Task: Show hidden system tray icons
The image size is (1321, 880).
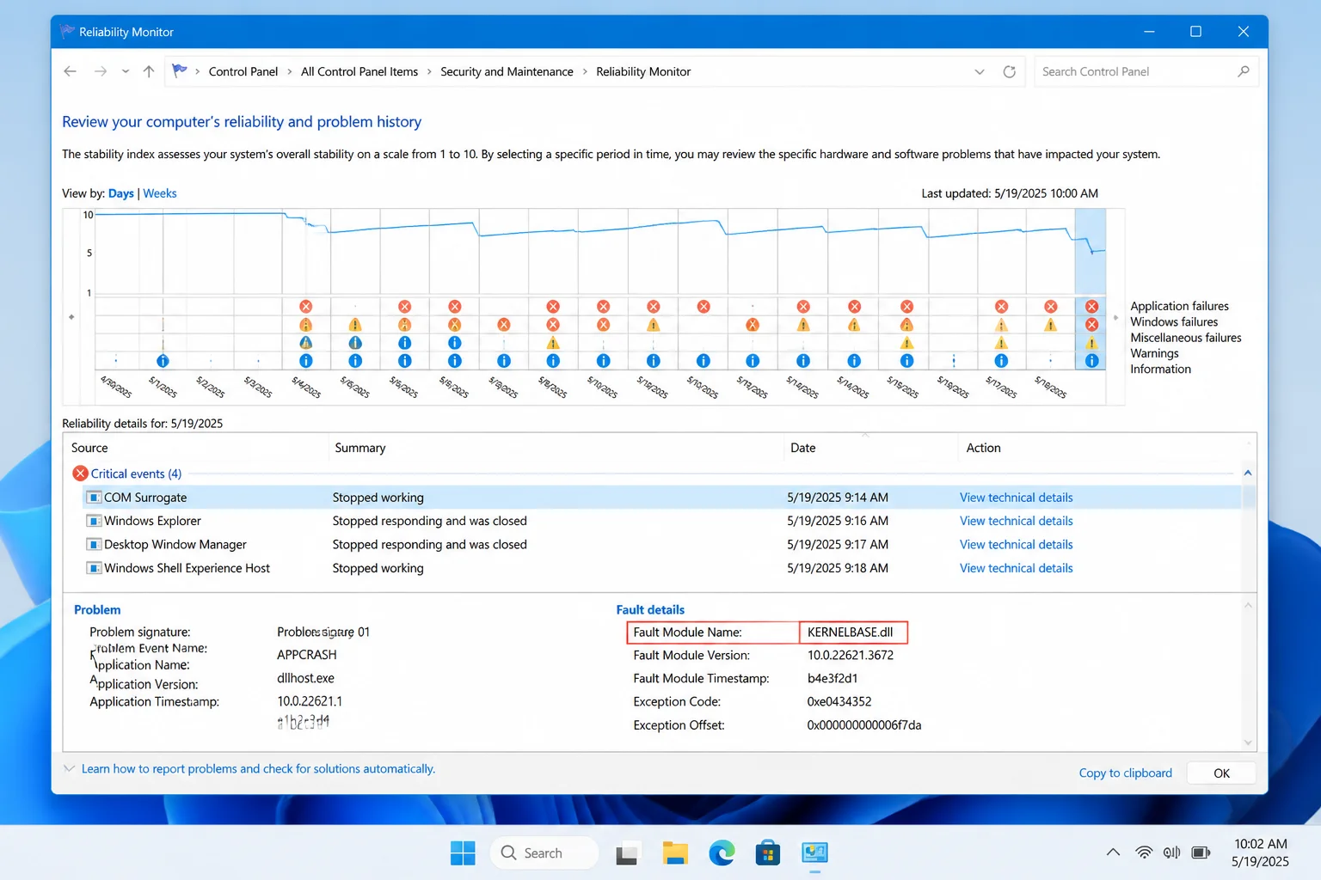Action: click(x=1113, y=852)
